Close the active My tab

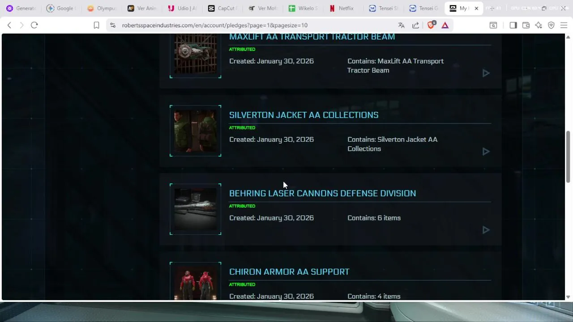(x=476, y=8)
